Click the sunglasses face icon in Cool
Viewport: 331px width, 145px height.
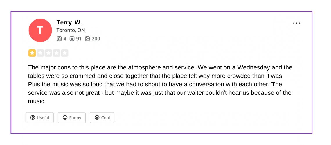tap(97, 118)
